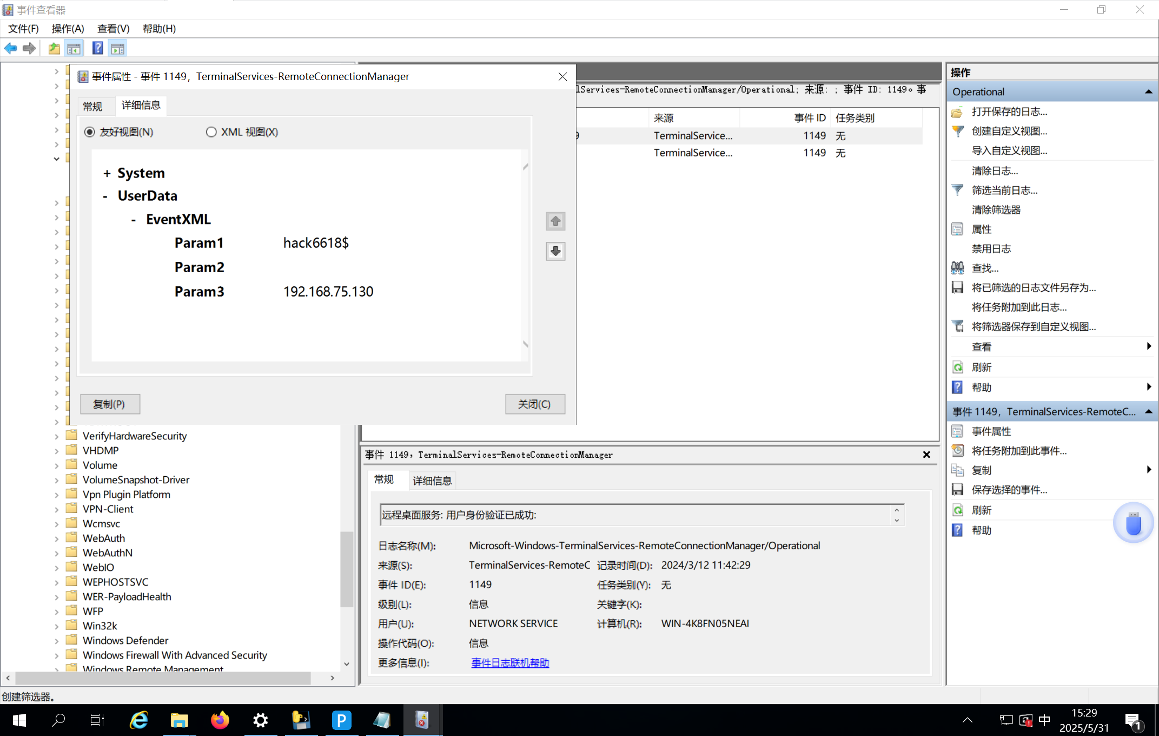Image resolution: width=1159 pixels, height=736 pixels.
Task: Click the back arrow toolbar icon
Action: (x=10, y=49)
